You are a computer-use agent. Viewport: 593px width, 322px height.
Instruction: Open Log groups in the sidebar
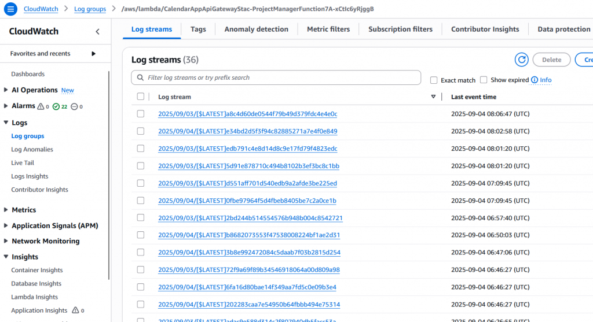pyautogui.click(x=28, y=136)
